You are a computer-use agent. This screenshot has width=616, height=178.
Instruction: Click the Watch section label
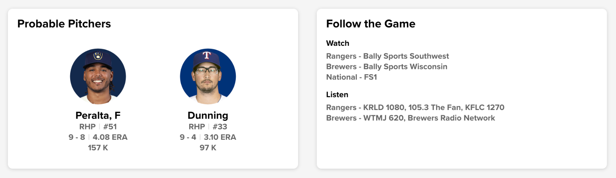[x=337, y=43]
